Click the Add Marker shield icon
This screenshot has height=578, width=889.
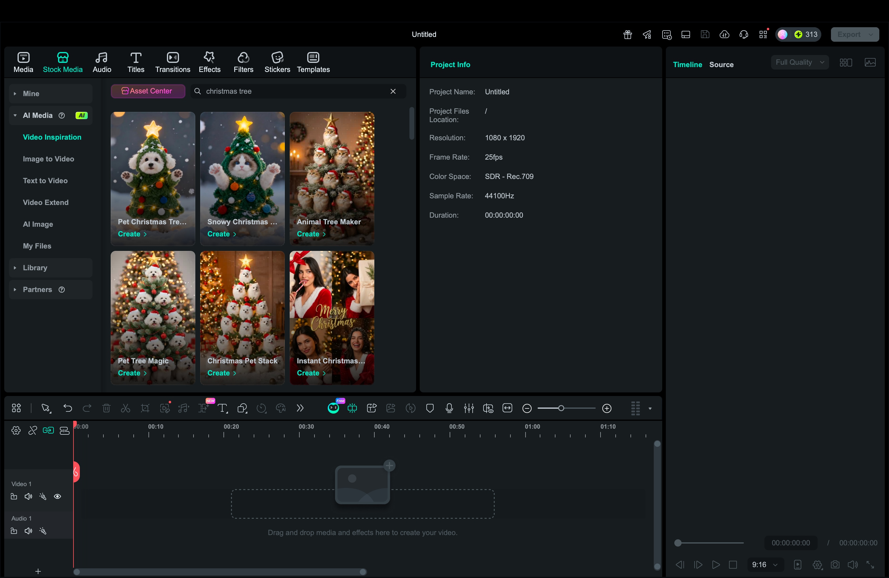pyautogui.click(x=430, y=408)
